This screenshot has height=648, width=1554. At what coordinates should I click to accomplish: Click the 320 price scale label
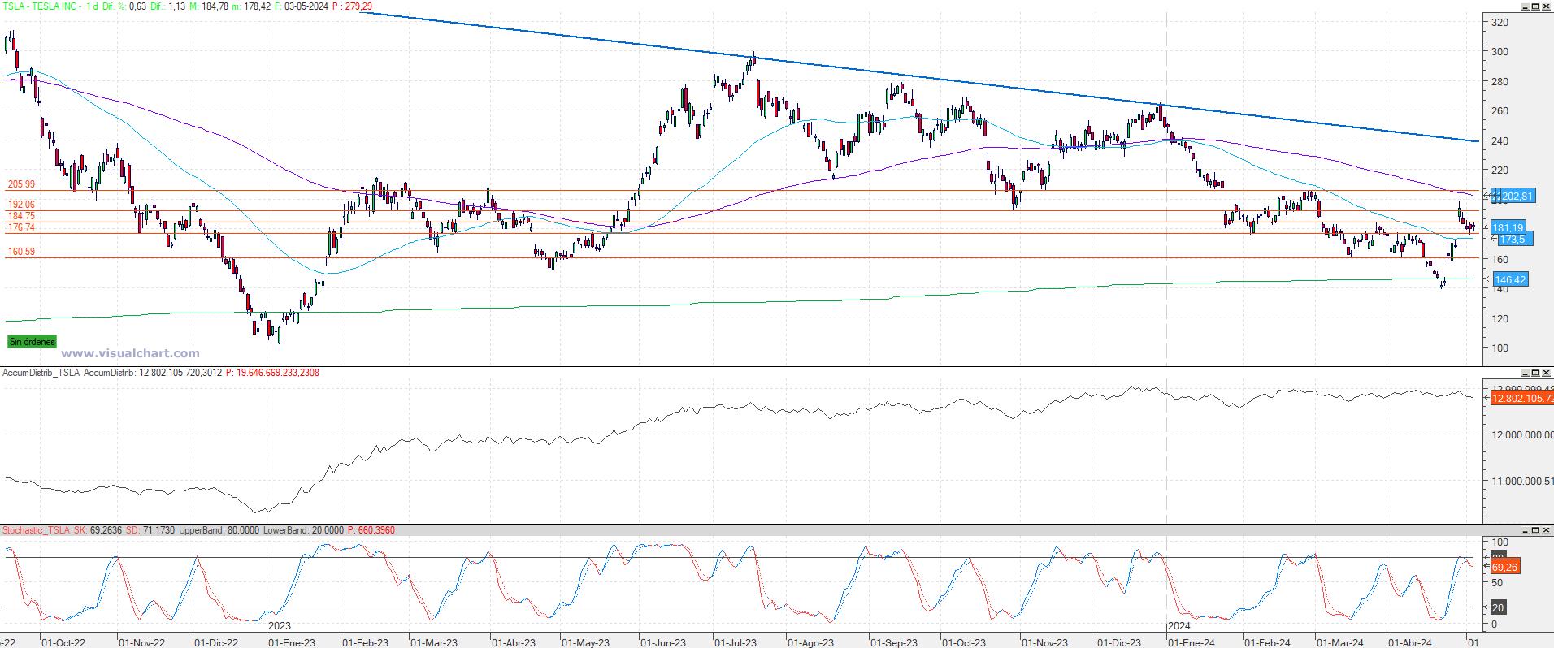[1500, 23]
